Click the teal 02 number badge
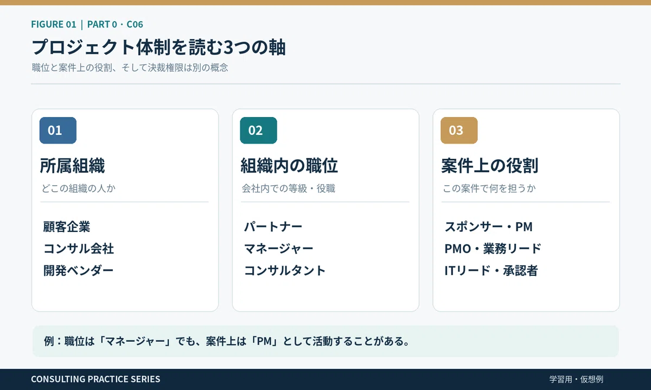Image resolution: width=651 pixels, height=390 pixels. click(259, 131)
